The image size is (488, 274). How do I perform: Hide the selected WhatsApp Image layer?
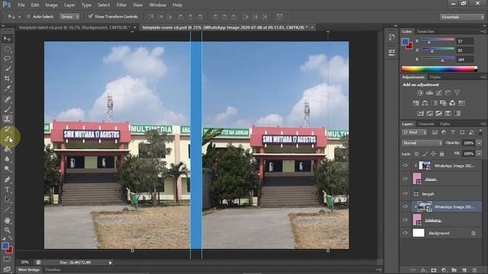[x=405, y=206]
